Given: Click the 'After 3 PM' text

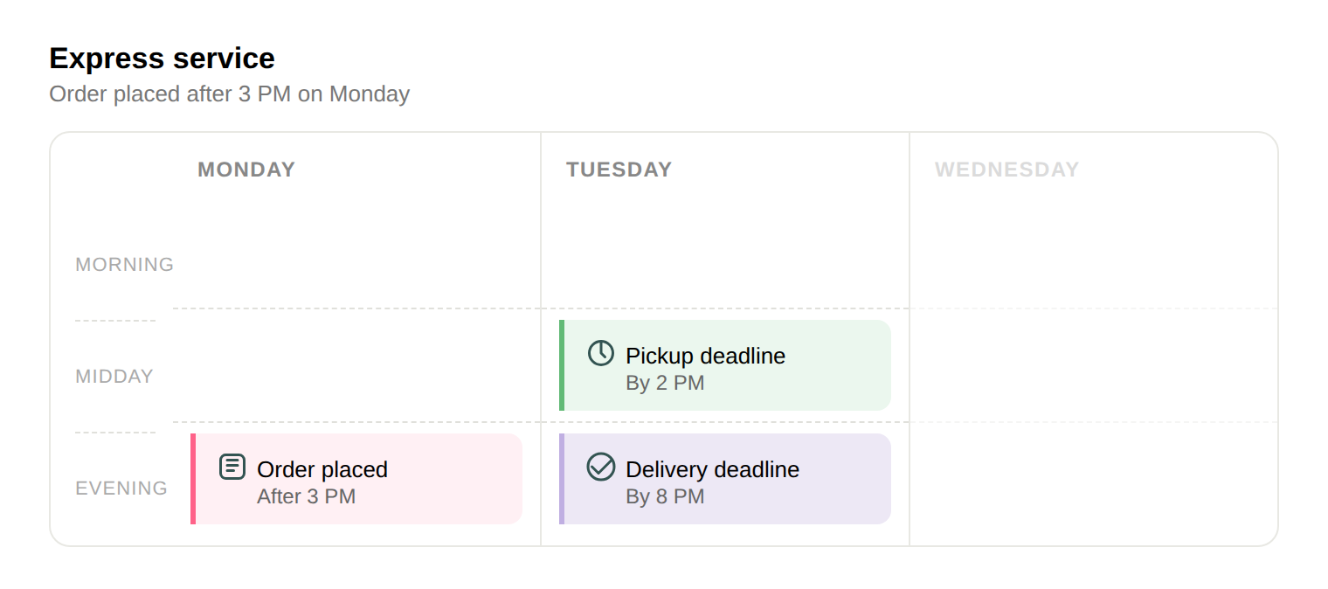Looking at the screenshot, I should [306, 496].
